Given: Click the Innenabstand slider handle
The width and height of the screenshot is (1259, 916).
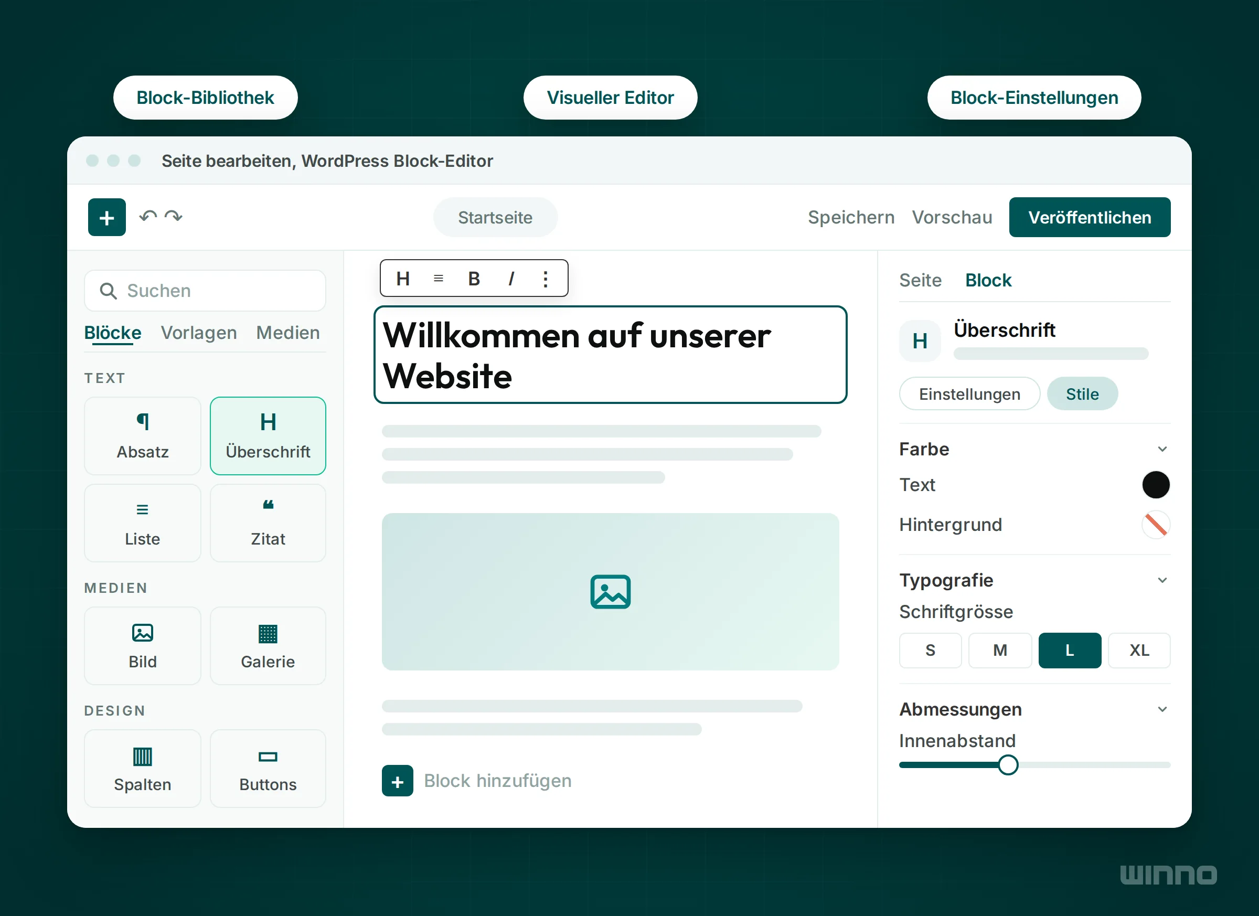Looking at the screenshot, I should (x=1008, y=765).
